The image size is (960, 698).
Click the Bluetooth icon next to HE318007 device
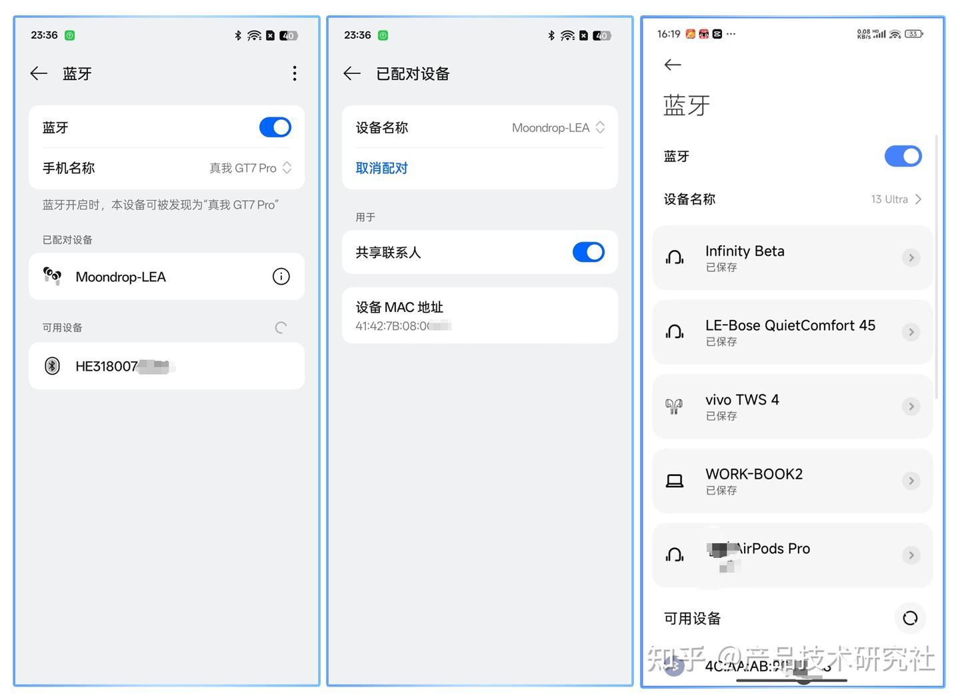[52, 365]
